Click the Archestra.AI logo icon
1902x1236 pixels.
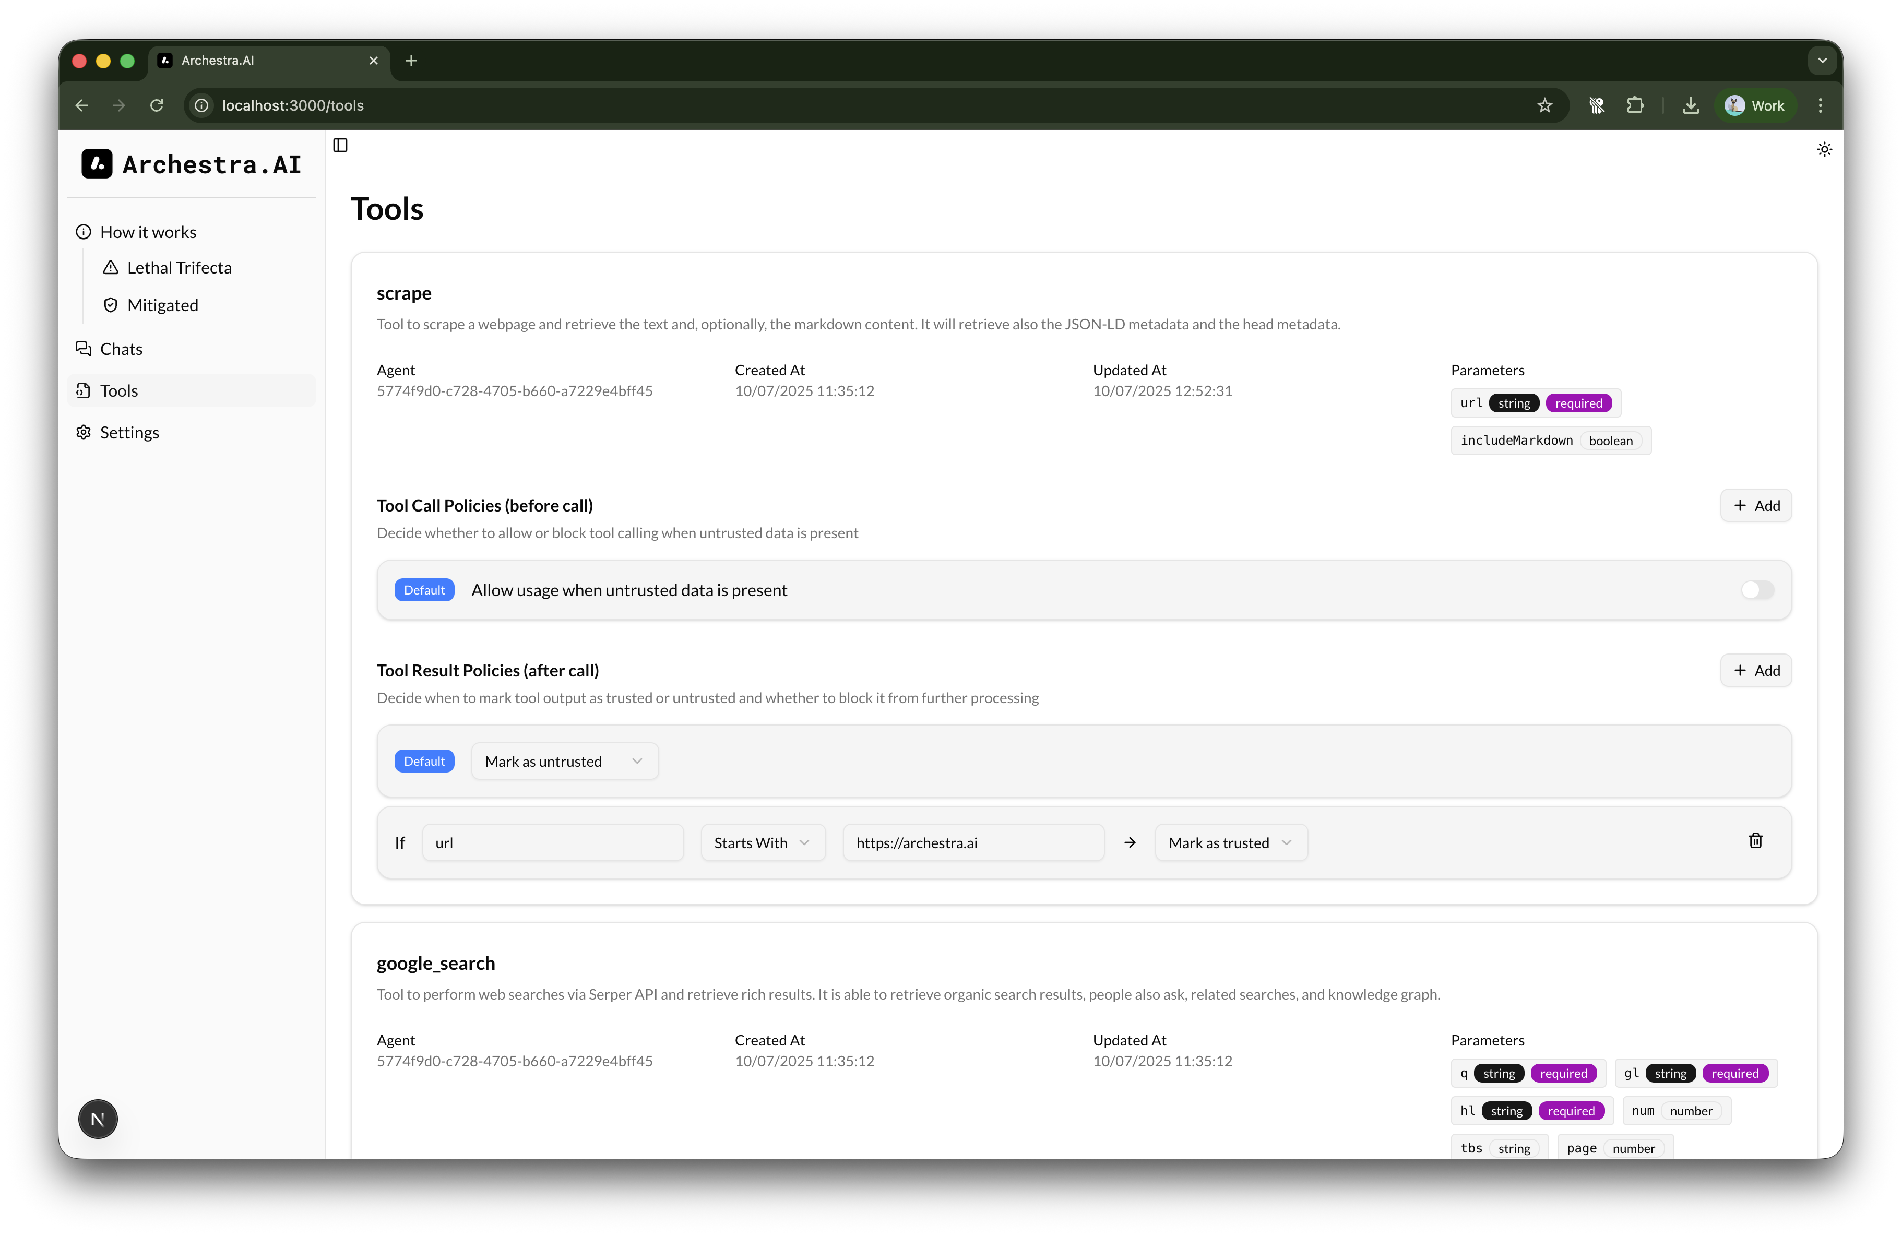97,164
